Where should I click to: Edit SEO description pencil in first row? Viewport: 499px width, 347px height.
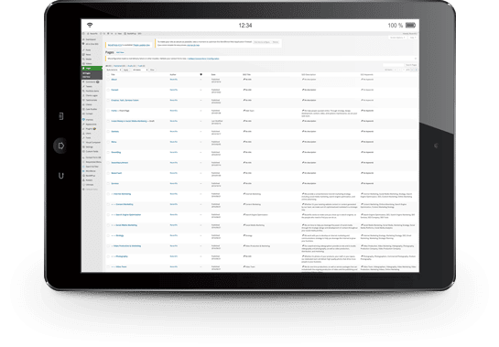click(303, 80)
